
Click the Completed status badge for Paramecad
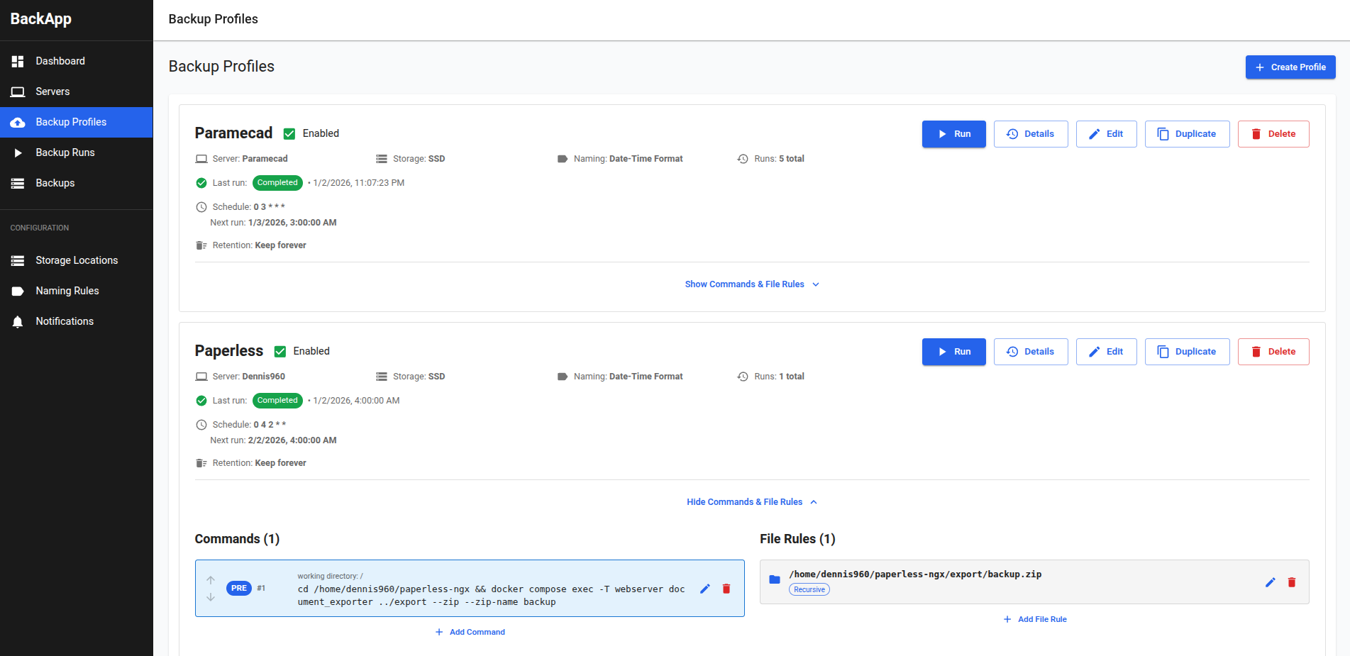[277, 183]
